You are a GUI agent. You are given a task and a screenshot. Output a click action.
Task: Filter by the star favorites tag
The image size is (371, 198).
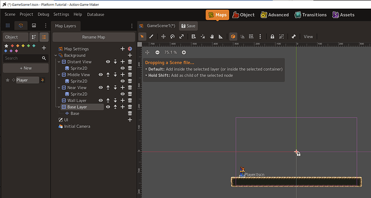[6, 46]
